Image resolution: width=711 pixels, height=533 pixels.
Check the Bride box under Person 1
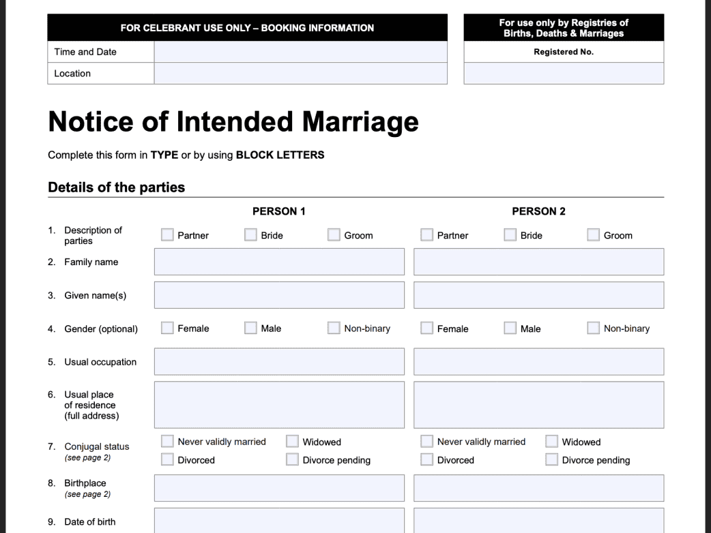[250, 235]
